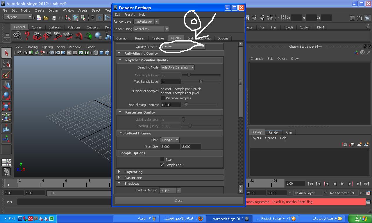Screen dimensions: 372x223
Task: Play the animation forwards
Action: point(342,184)
